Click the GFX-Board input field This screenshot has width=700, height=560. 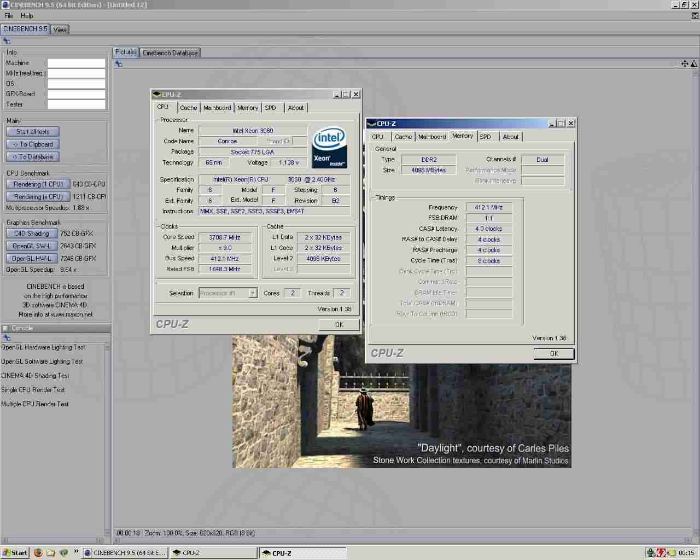[76, 94]
